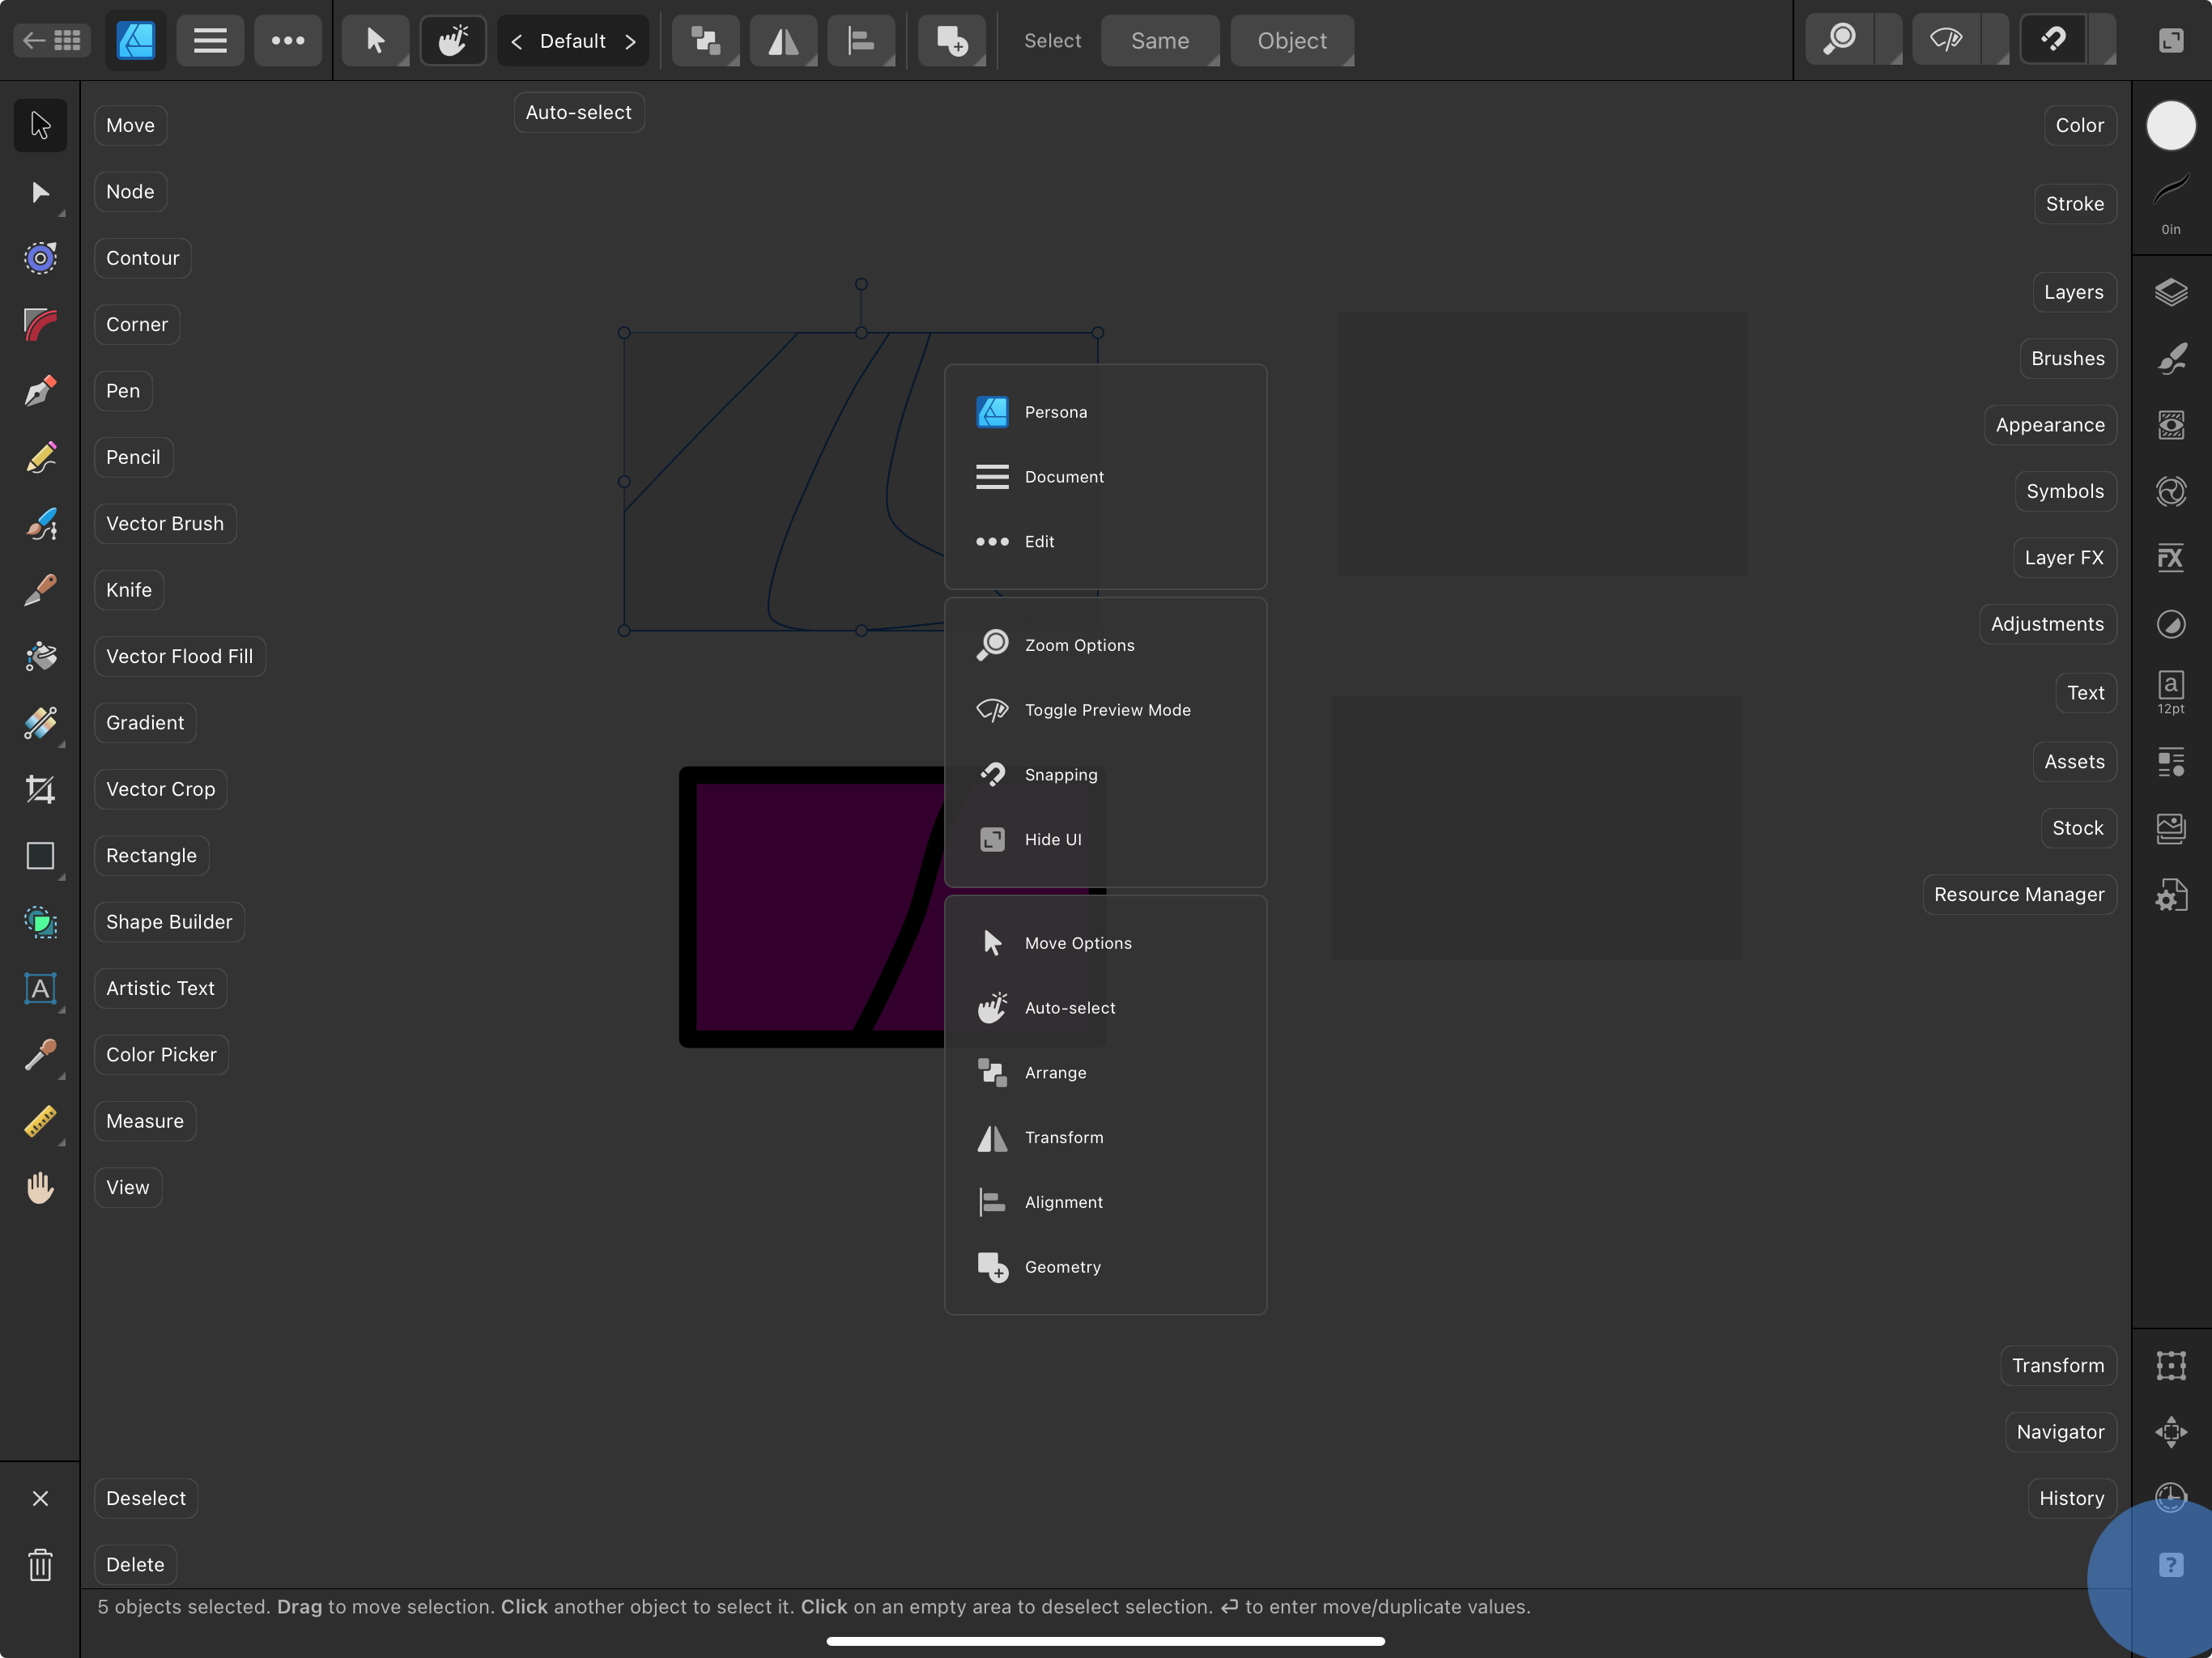Open the Document hamburger menu

[210, 41]
